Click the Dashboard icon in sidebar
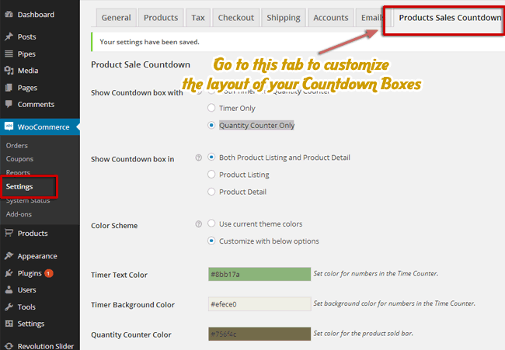Screen dimensions: 505x350 click(x=9, y=15)
